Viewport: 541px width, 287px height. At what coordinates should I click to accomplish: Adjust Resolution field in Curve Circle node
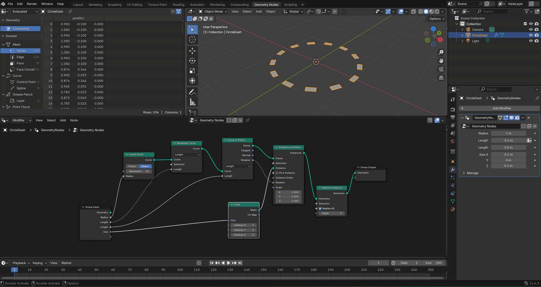click(x=139, y=171)
